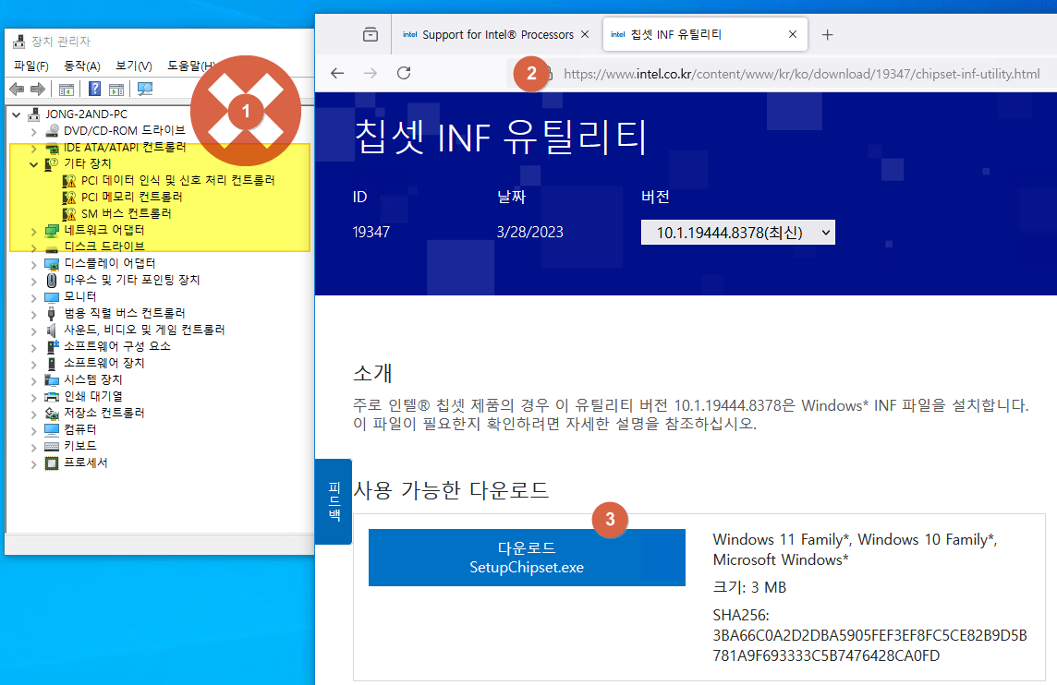1057x685 pixels.
Task: Click the blue help question mark toolbar icon
Action: (95, 89)
